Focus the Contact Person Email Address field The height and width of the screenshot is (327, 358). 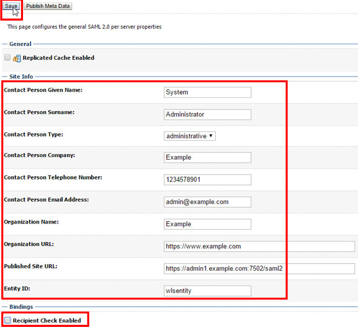pos(208,202)
